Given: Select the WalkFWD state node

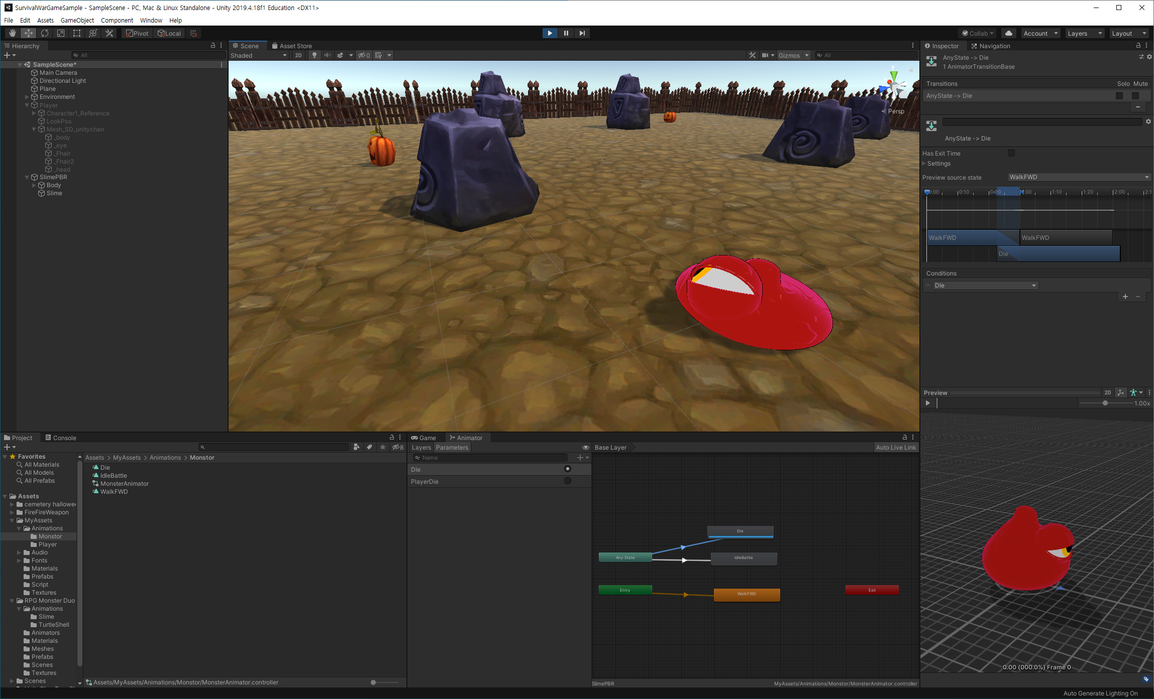Looking at the screenshot, I should 747,594.
